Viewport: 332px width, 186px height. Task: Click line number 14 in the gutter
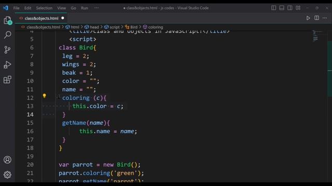(x=30, y=115)
